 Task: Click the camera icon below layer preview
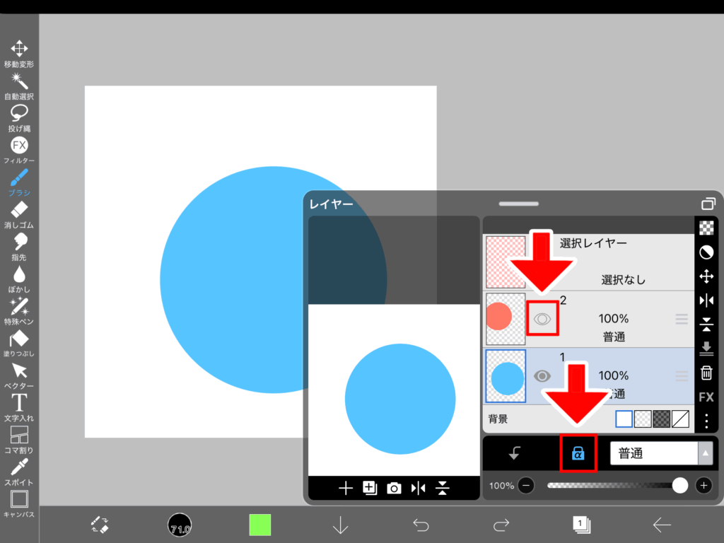394,489
